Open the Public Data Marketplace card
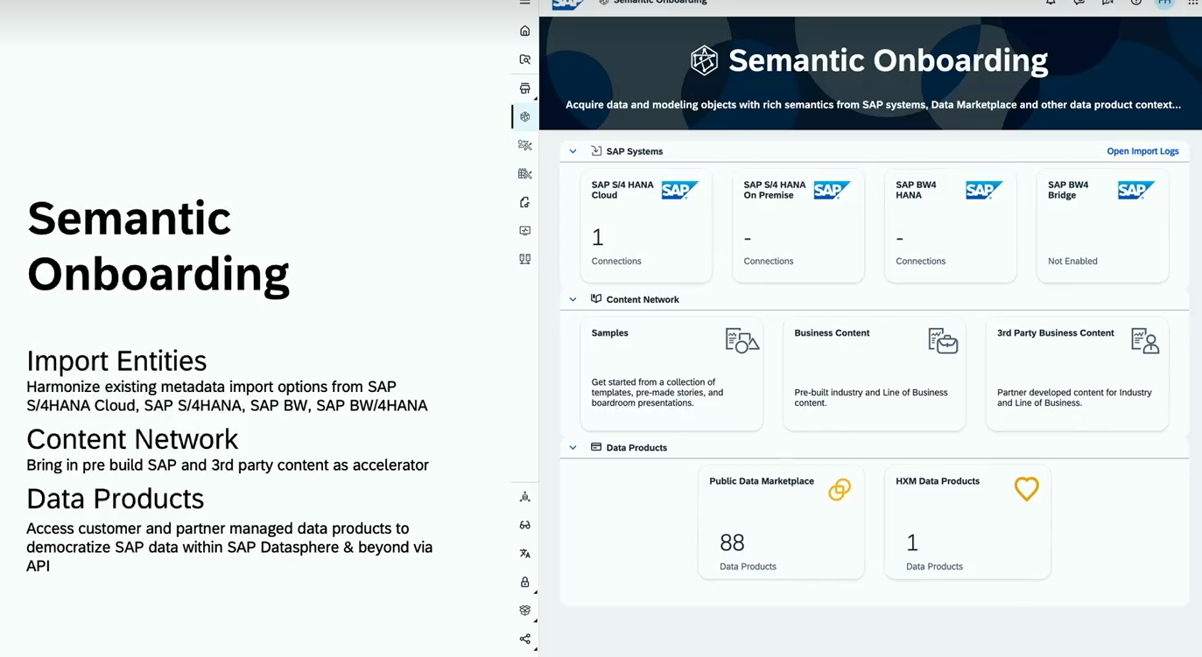1202x657 pixels. [781, 522]
